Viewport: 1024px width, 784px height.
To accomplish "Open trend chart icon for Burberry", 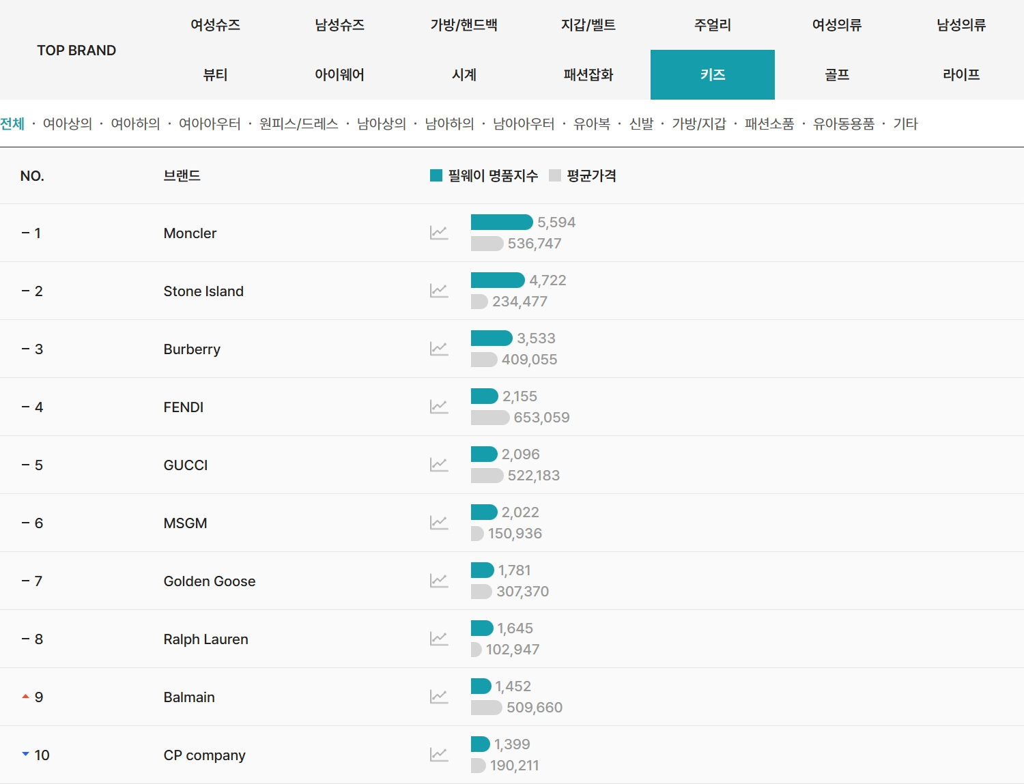I will (439, 349).
